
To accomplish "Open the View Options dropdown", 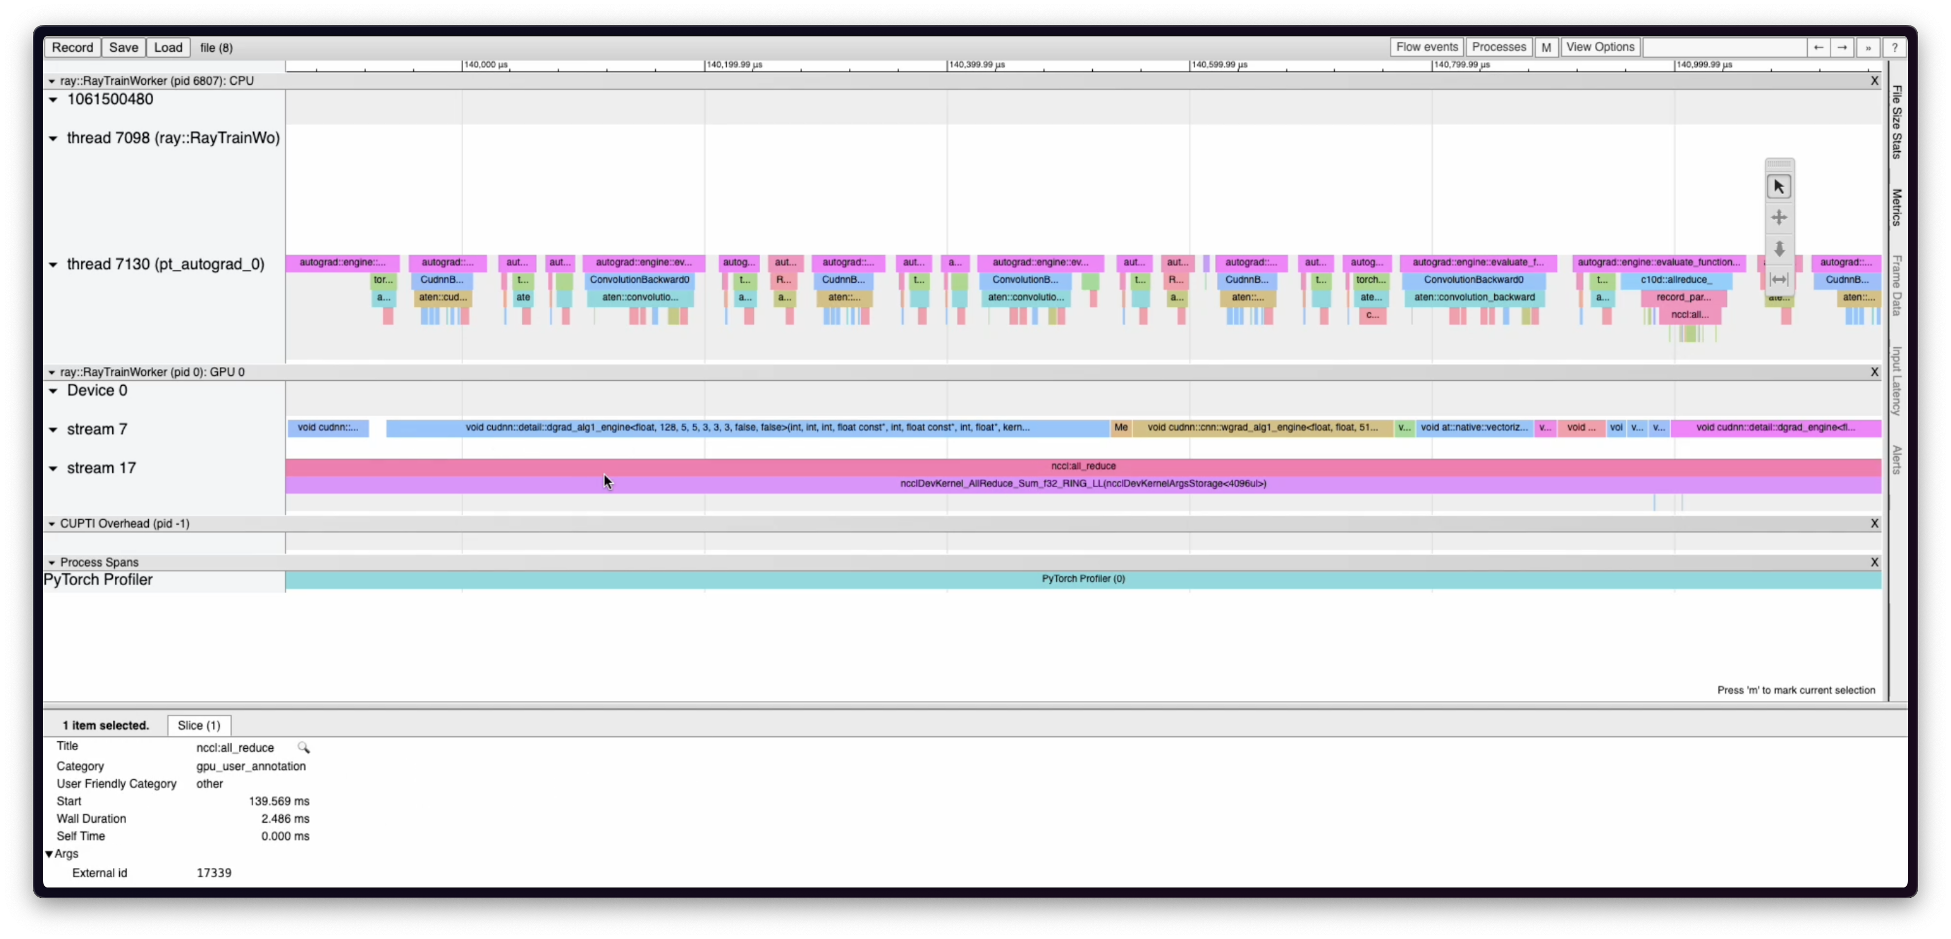I will tap(1600, 47).
